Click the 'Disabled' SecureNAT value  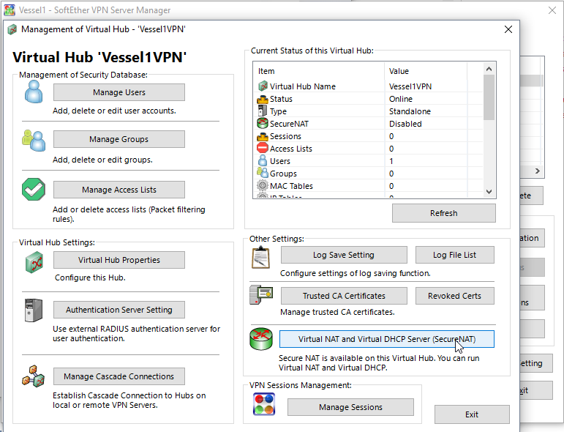(x=405, y=124)
